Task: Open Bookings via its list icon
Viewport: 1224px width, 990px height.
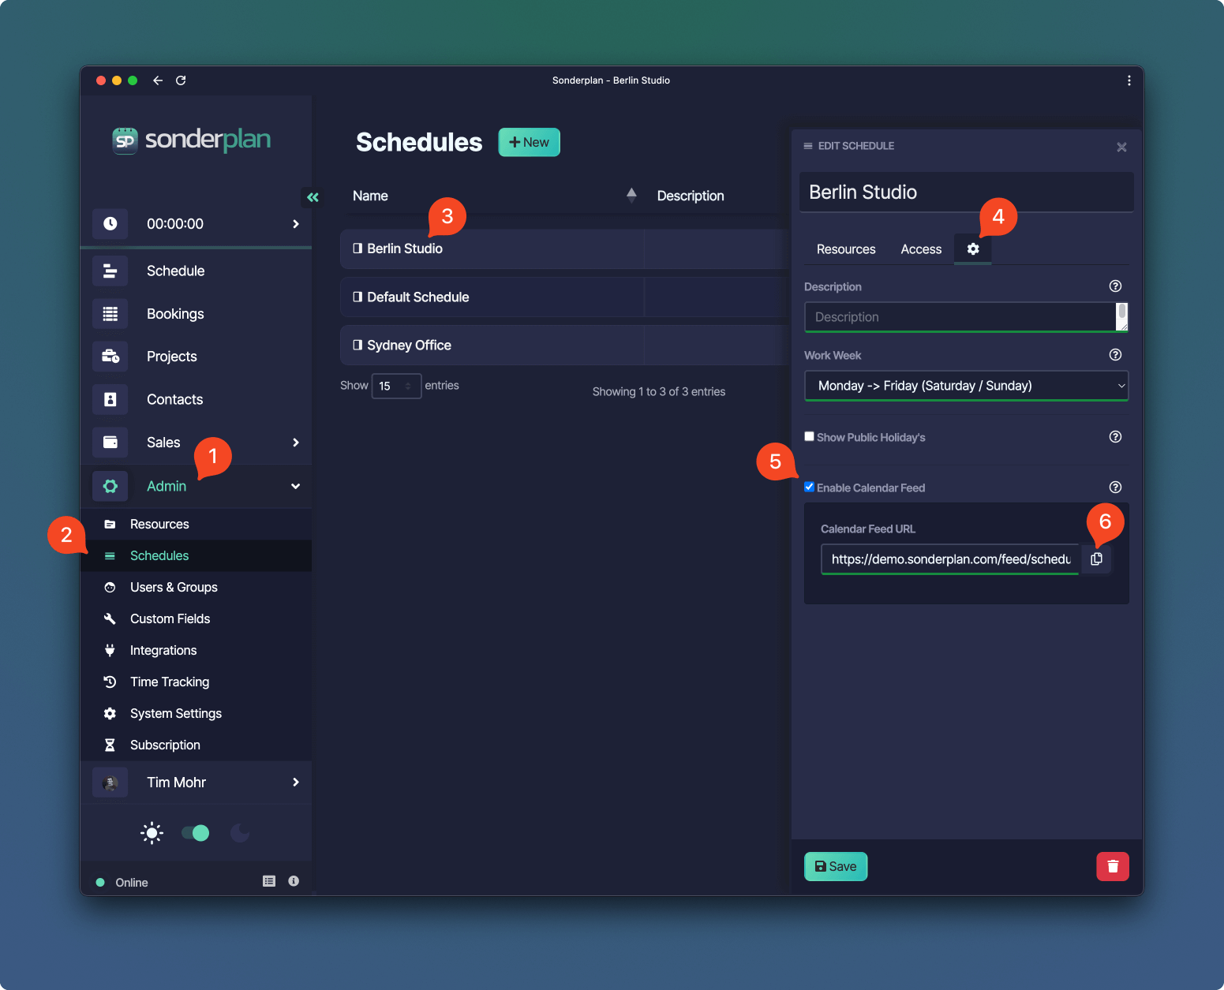Action: (x=110, y=314)
